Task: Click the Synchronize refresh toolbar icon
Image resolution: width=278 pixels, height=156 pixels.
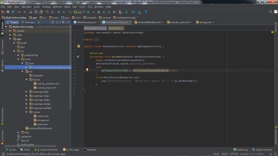Action: point(13,12)
